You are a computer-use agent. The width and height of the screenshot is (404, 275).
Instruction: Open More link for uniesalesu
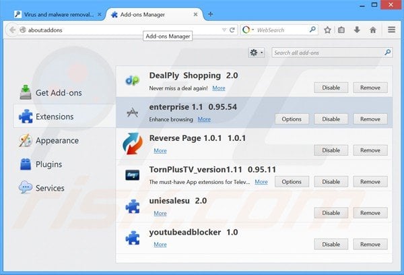160,214
